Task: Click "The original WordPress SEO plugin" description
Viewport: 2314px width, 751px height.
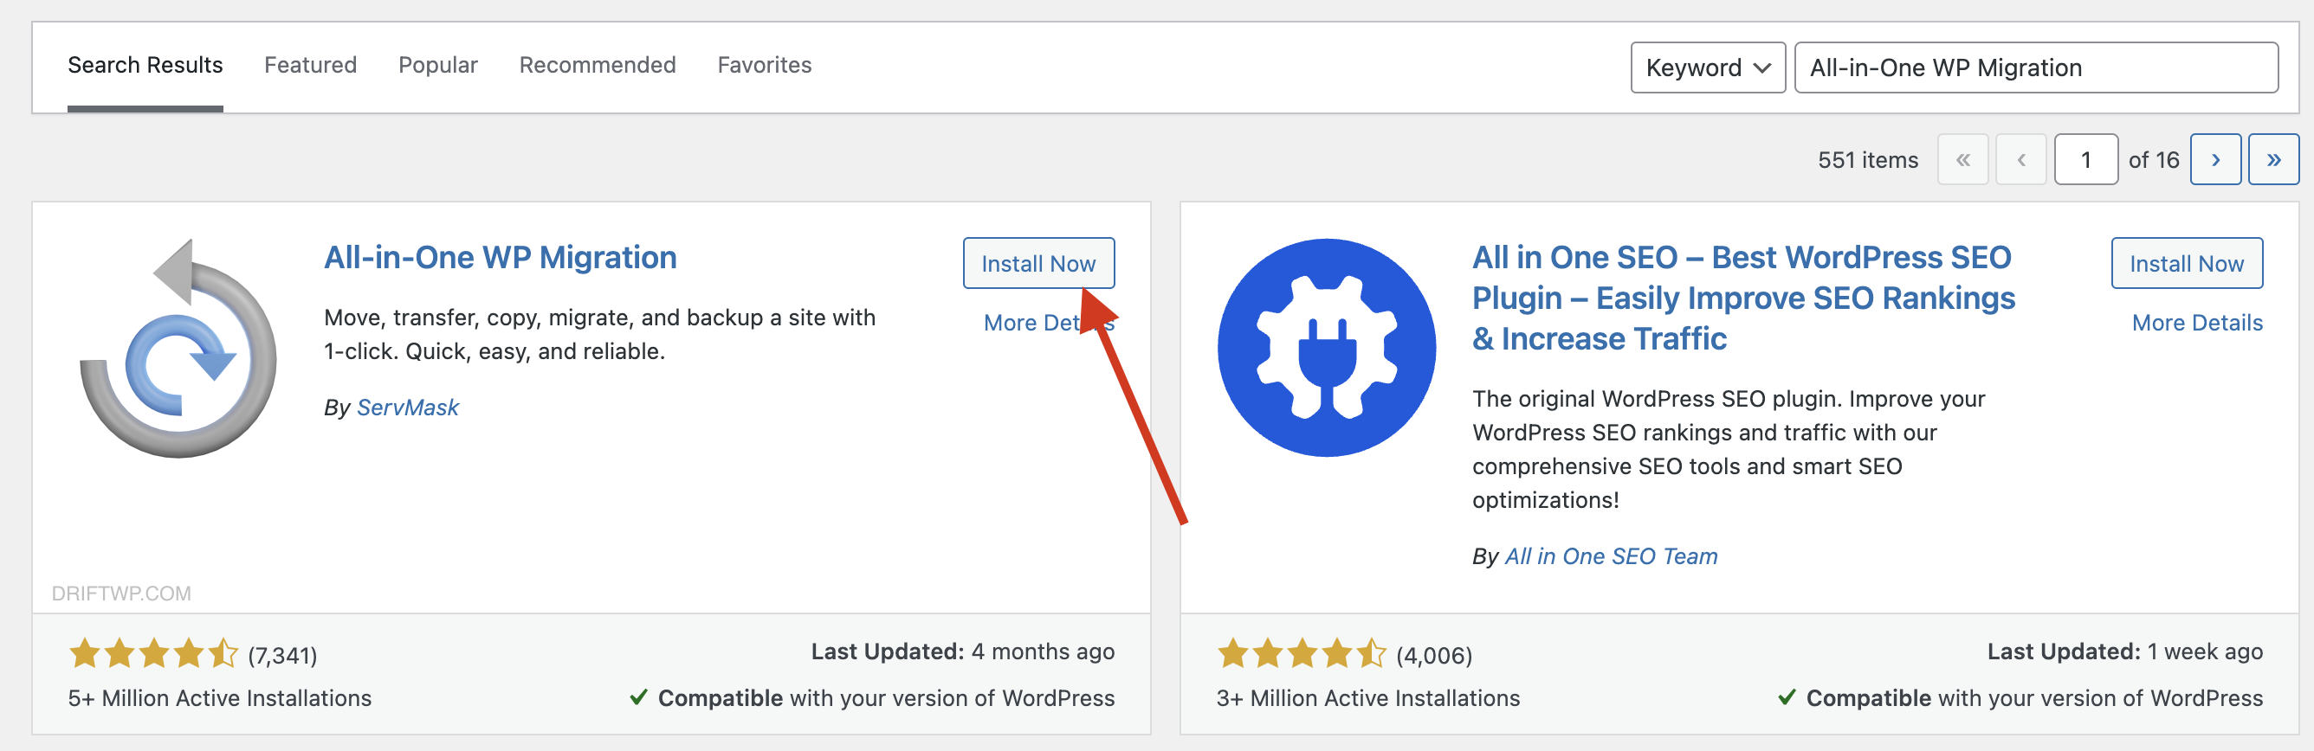Action: click(x=1729, y=450)
